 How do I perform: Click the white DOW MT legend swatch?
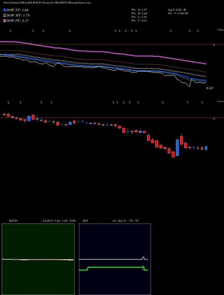click(x=5, y=16)
